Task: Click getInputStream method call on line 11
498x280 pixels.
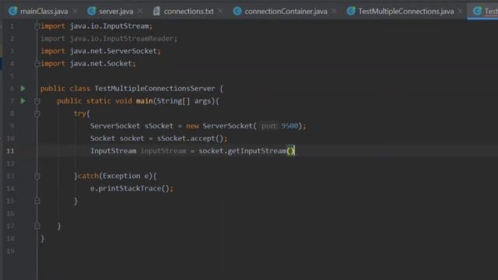Action: click(x=257, y=151)
